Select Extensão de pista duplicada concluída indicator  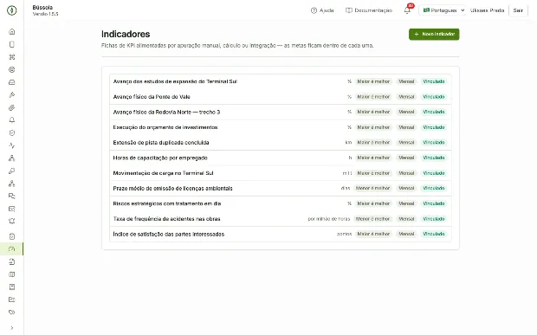coord(281,142)
